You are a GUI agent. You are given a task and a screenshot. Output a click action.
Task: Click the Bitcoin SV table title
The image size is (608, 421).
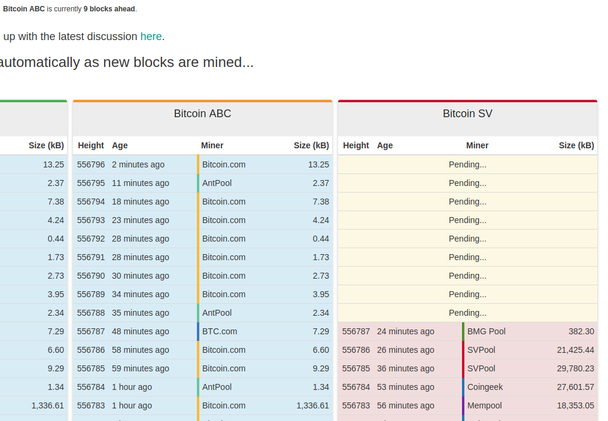coord(467,114)
